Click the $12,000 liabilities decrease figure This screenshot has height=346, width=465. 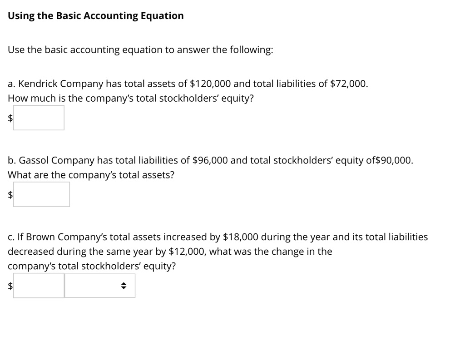click(187, 252)
